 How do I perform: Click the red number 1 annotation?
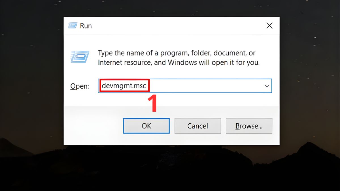tap(153, 103)
